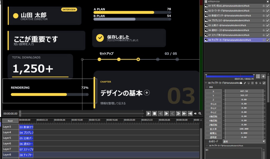
Task: Click the up arrow of the timeline vertical scrollbar
Action: pyautogui.click(x=201, y=120)
